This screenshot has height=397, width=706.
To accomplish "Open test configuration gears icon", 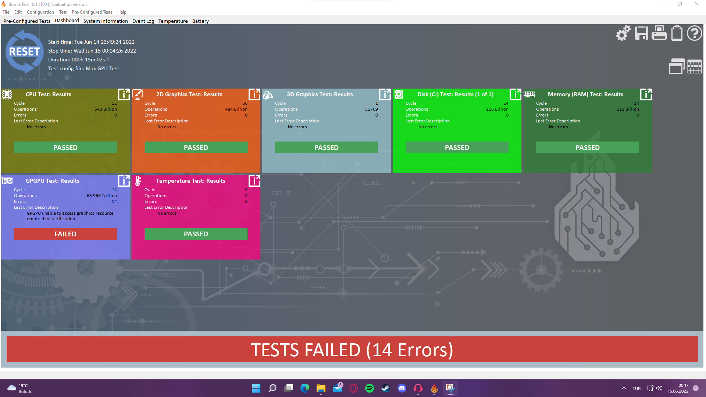I will (623, 33).
